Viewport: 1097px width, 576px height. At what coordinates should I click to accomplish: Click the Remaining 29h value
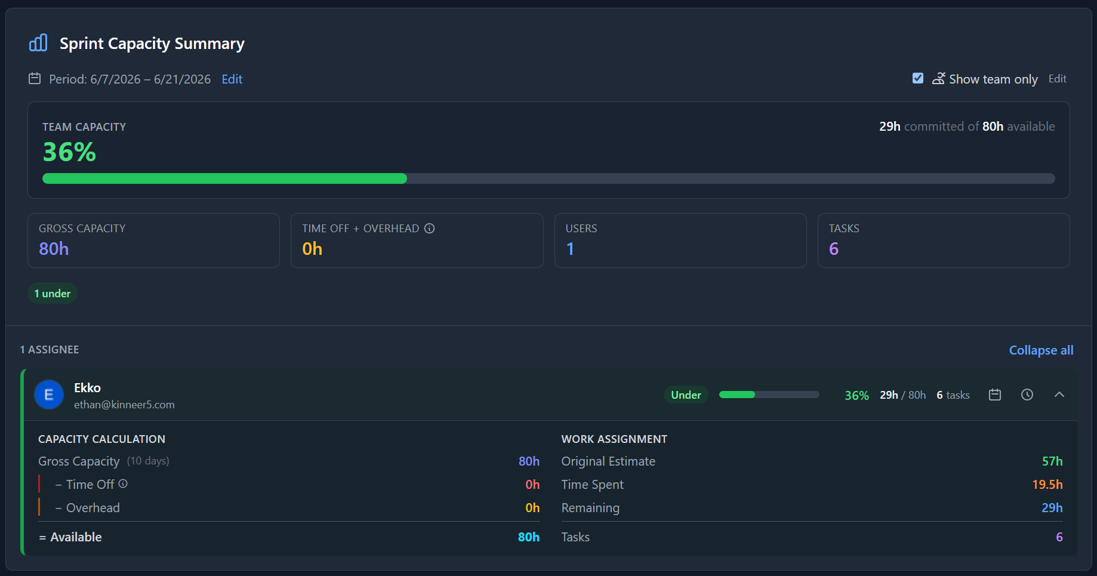(1052, 508)
